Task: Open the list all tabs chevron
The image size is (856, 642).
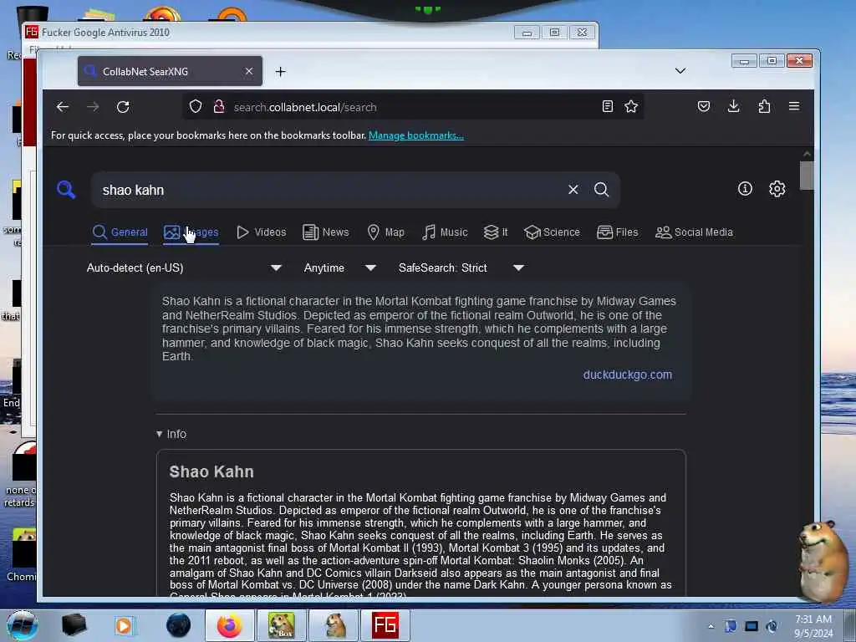Action: [680, 71]
